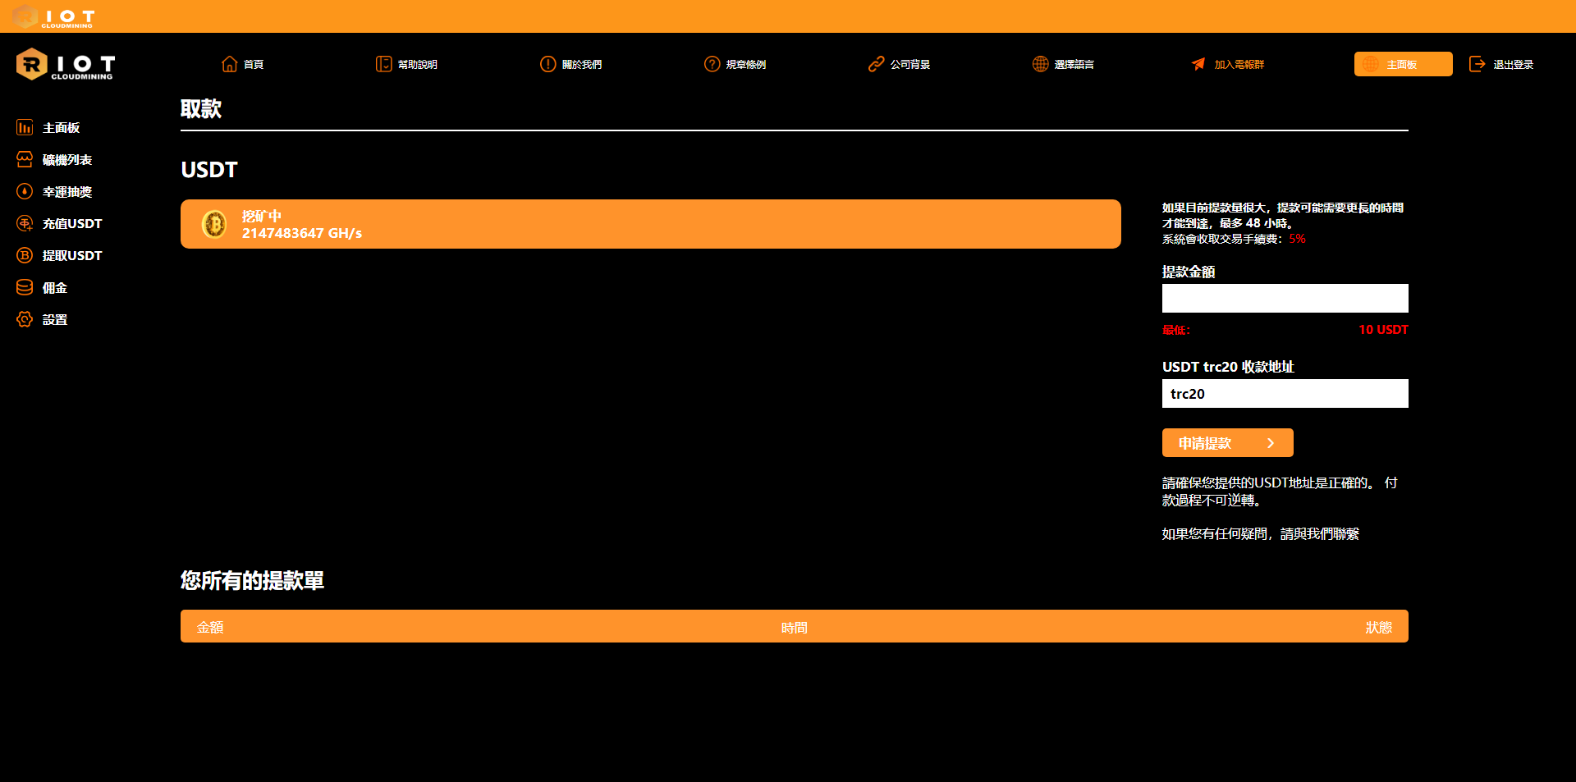1576x782 pixels.
Task: Click the logout arrow icon
Action: [x=1477, y=64]
